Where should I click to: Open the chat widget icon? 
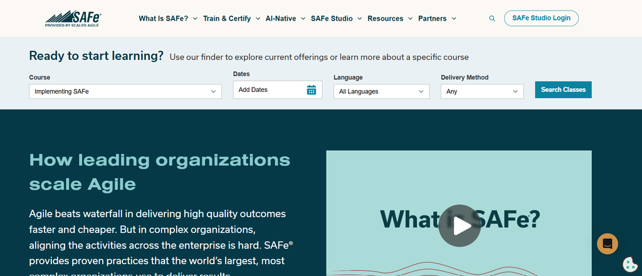[x=607, y=243]
